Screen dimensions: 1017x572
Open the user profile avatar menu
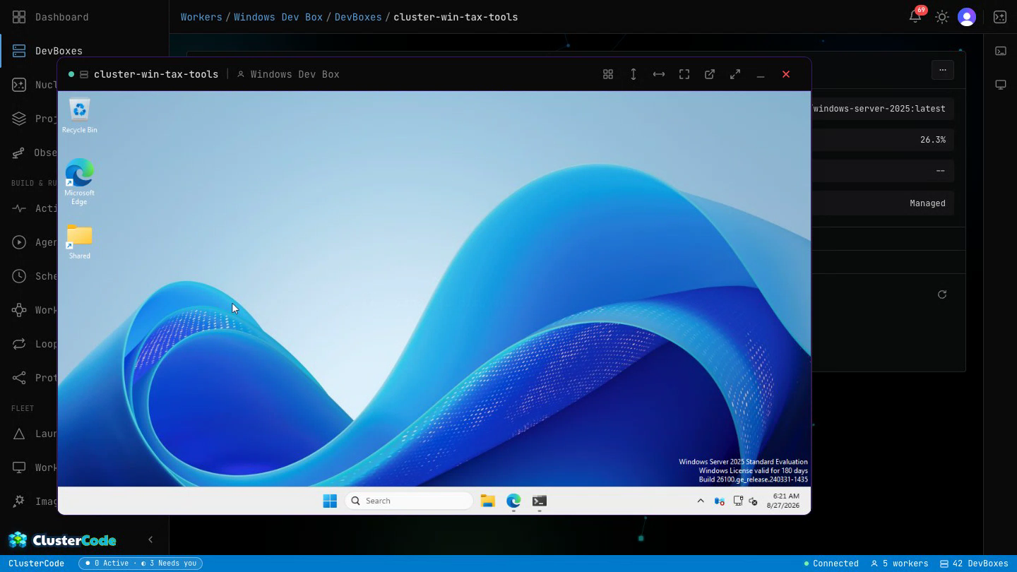tap(967, 17)
